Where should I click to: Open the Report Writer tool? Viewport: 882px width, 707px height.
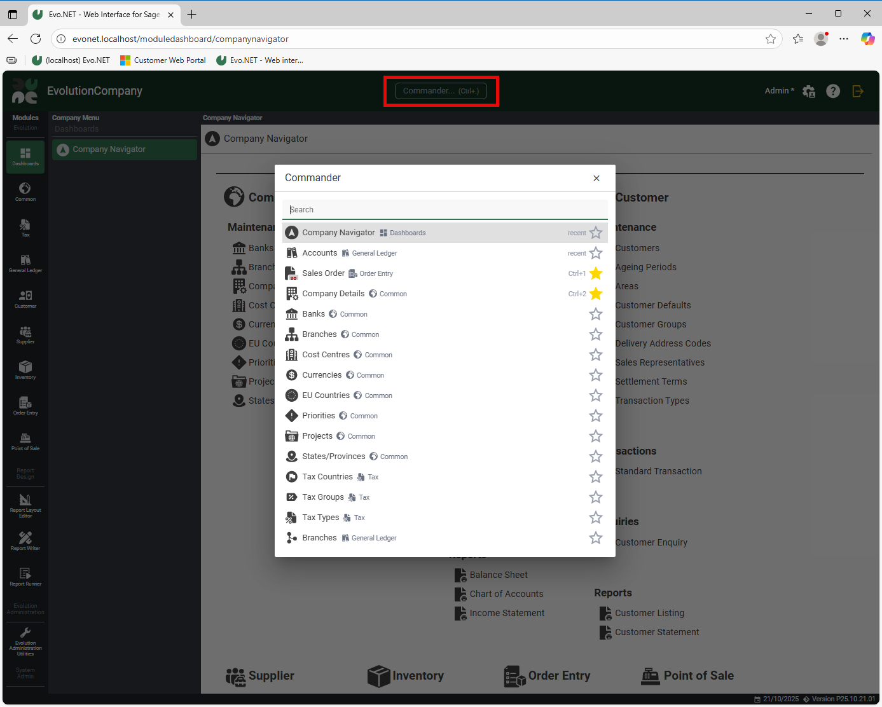25,541
